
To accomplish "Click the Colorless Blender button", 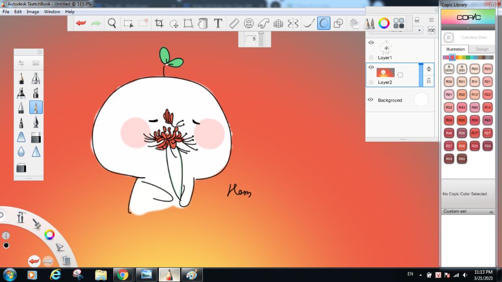I will pyautogui.click(x=449, y=37).
